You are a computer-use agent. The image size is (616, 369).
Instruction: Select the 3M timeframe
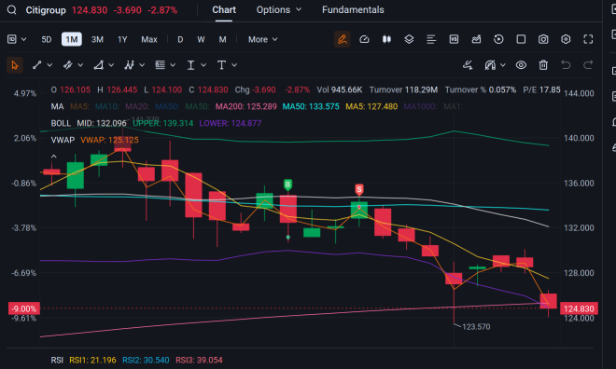[97, 39]
